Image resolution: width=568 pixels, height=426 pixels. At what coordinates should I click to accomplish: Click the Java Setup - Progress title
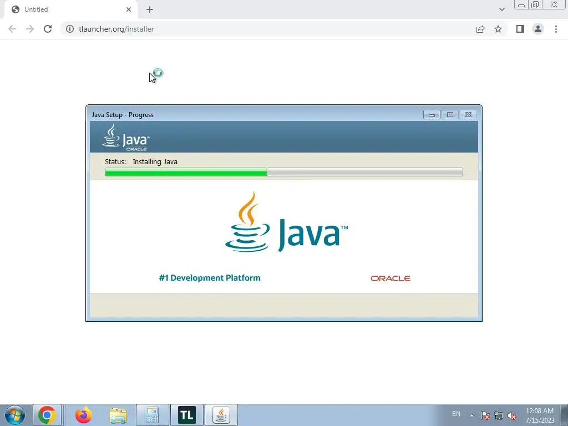coord(123,115)
